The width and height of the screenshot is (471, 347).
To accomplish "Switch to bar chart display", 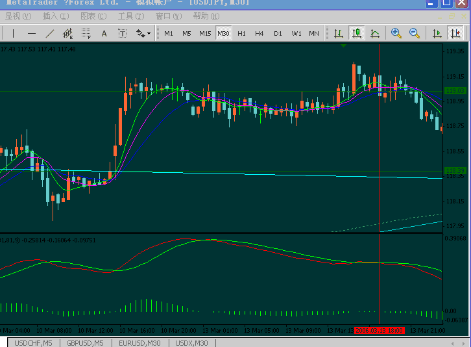I will point(339,33).
